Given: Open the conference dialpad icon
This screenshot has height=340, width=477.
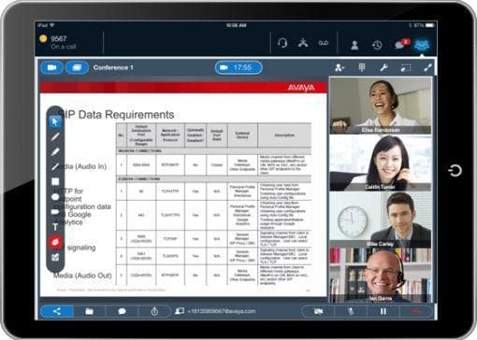Looking at the screenshot, I should 362,67.
